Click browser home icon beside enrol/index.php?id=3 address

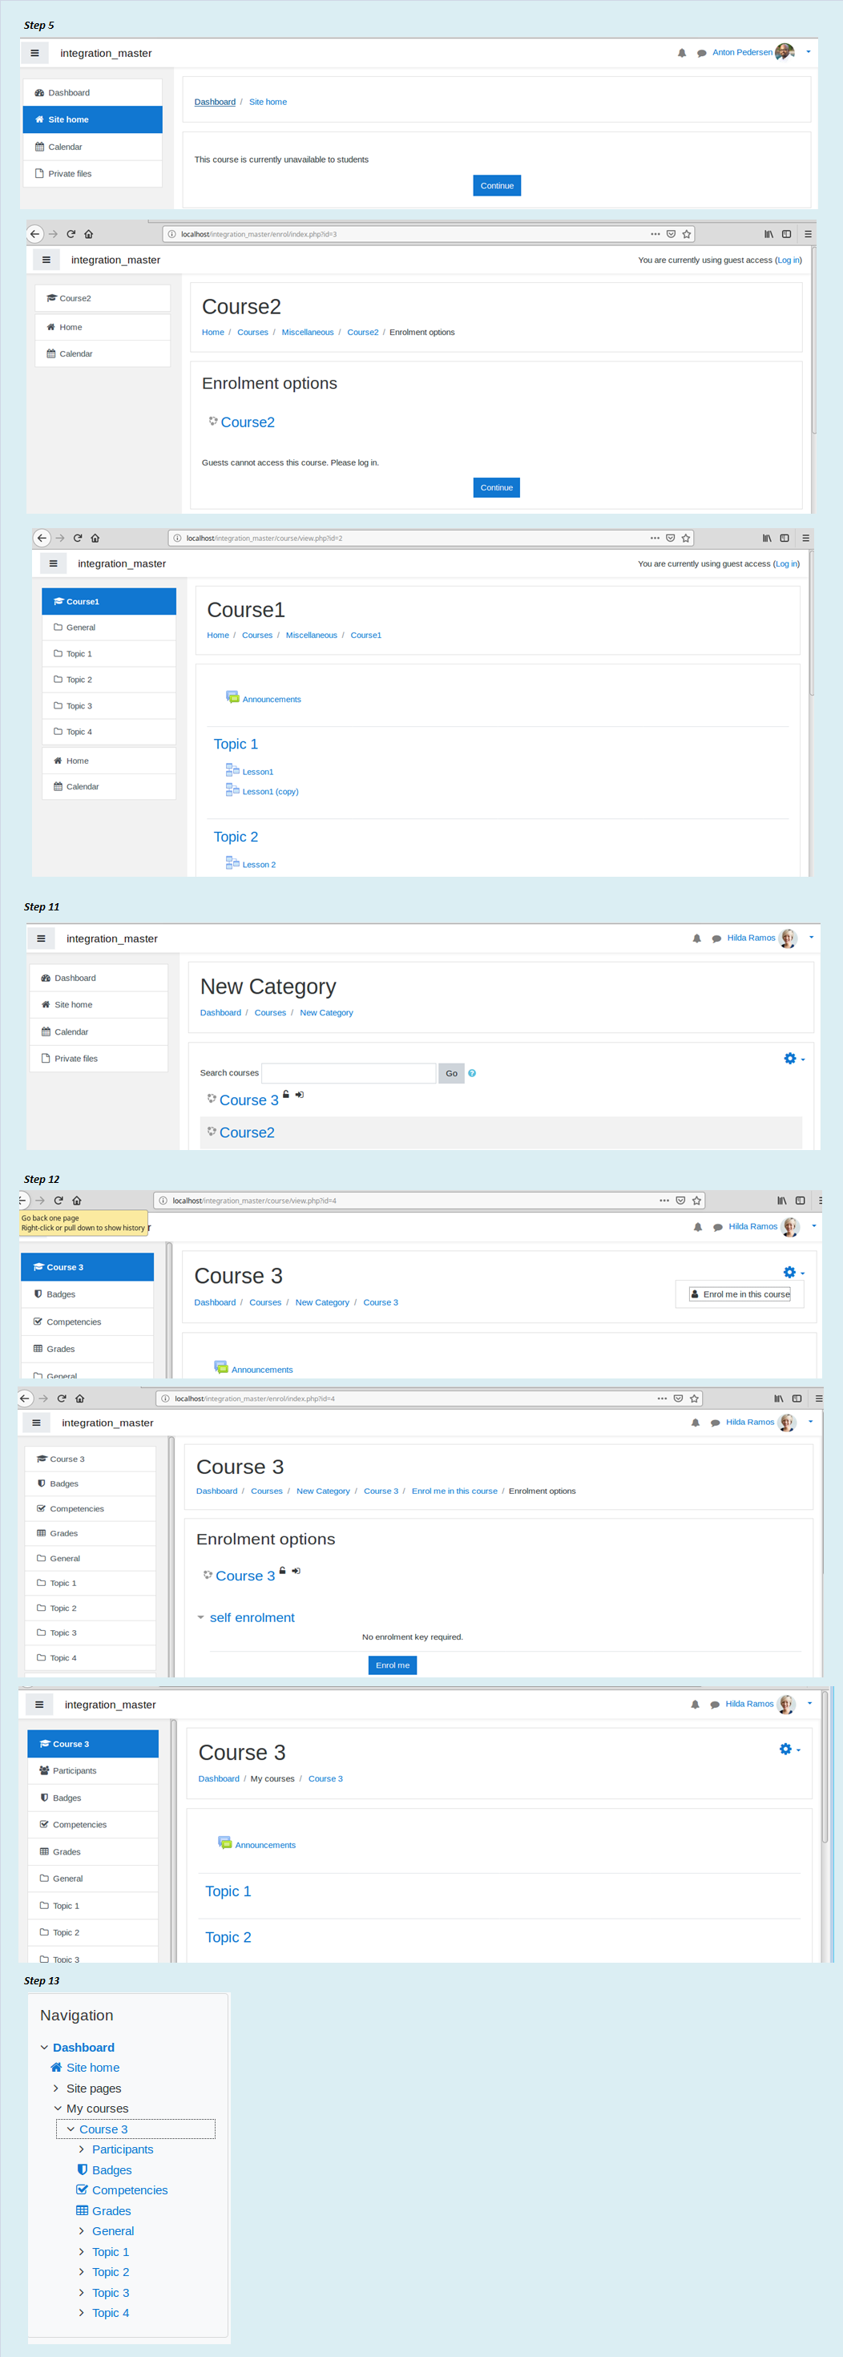point(89,234)
